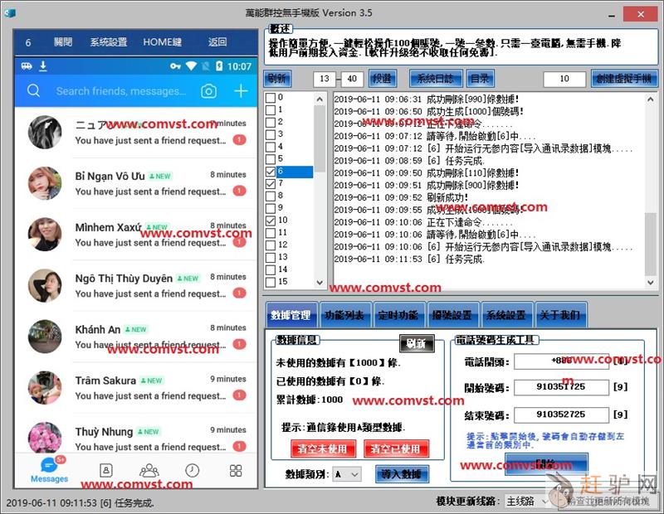Click the device list scroll-down arrow
The height and width of the screenshot is (514, 664).
[x=320, y=281]
